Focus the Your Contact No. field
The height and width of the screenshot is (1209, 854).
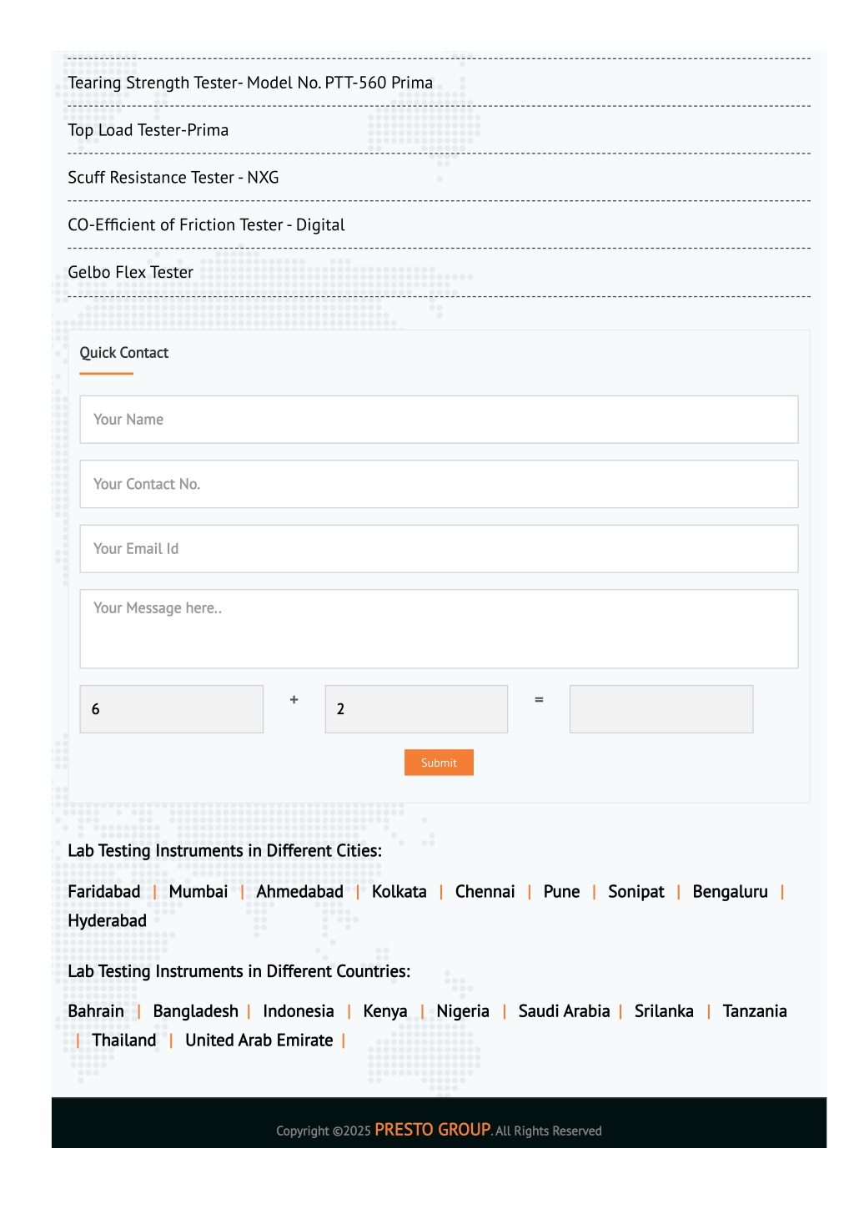pyautogui.click(x=439, y=484)
